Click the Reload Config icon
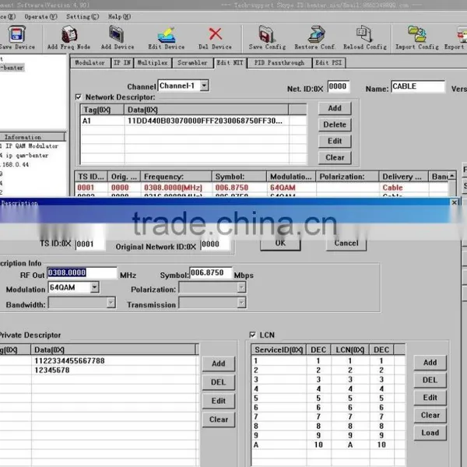The height and width of the screenshot is (467, 467). pos(364,33)
